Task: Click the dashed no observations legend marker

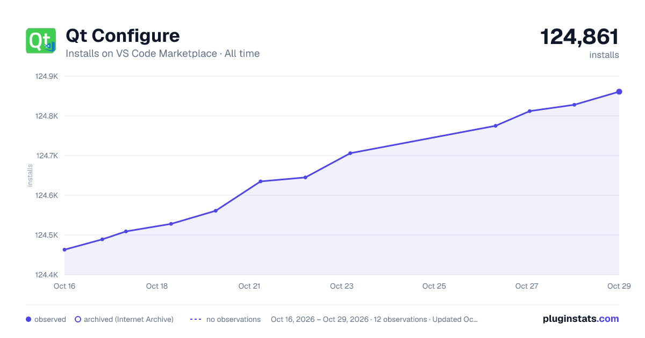Action: coord(196,319)
